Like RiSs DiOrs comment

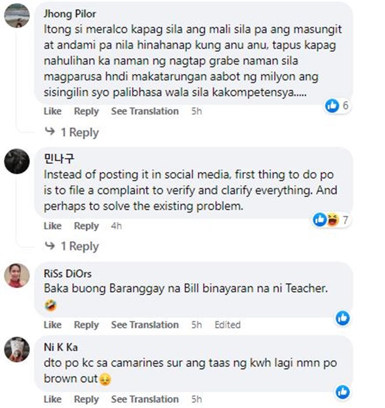53,325
